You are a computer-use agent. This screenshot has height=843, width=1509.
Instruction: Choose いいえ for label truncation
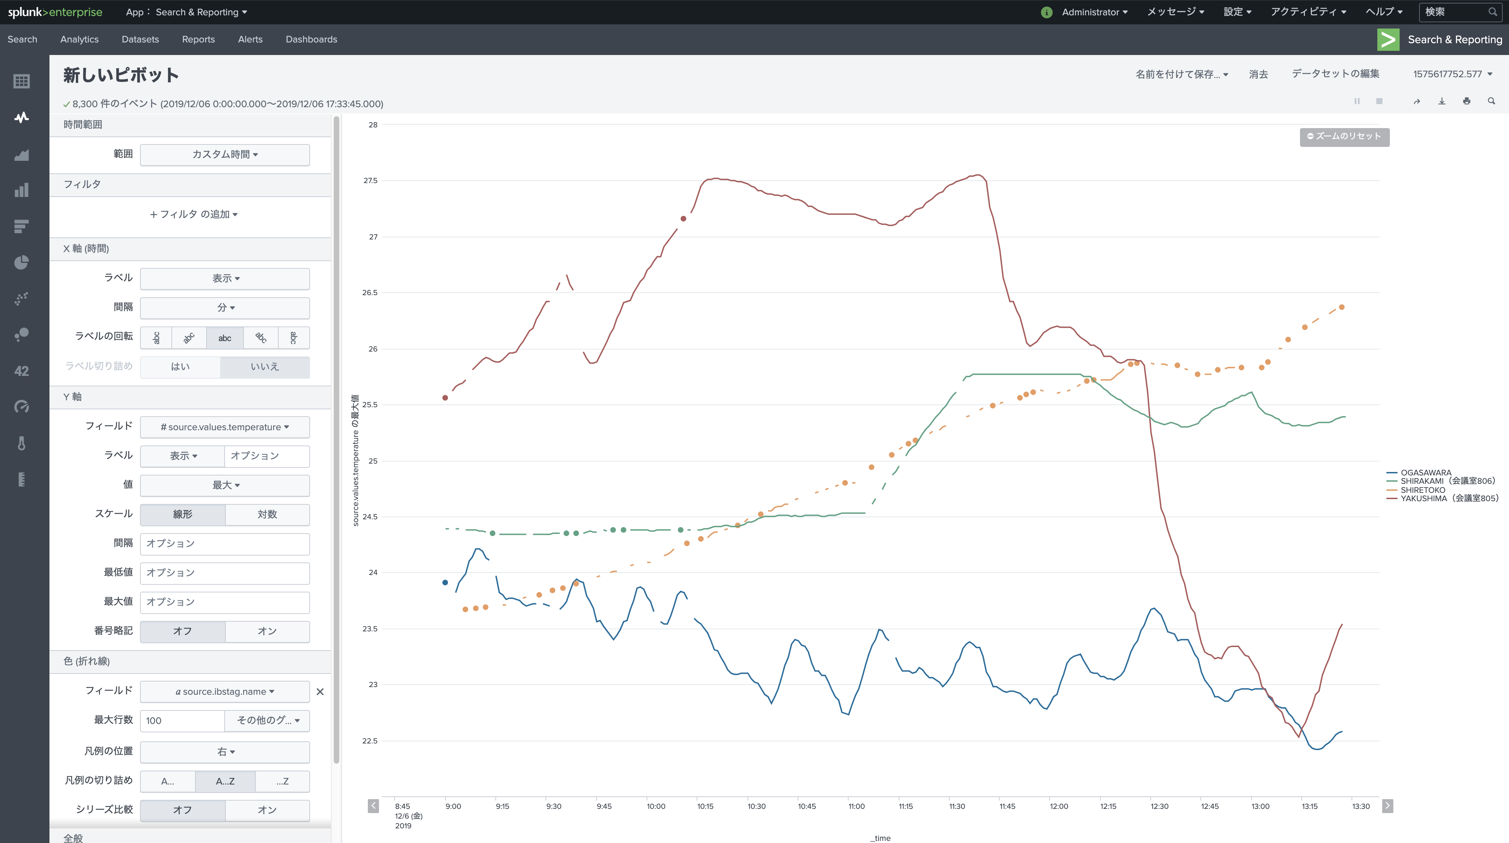pos(265,367)
